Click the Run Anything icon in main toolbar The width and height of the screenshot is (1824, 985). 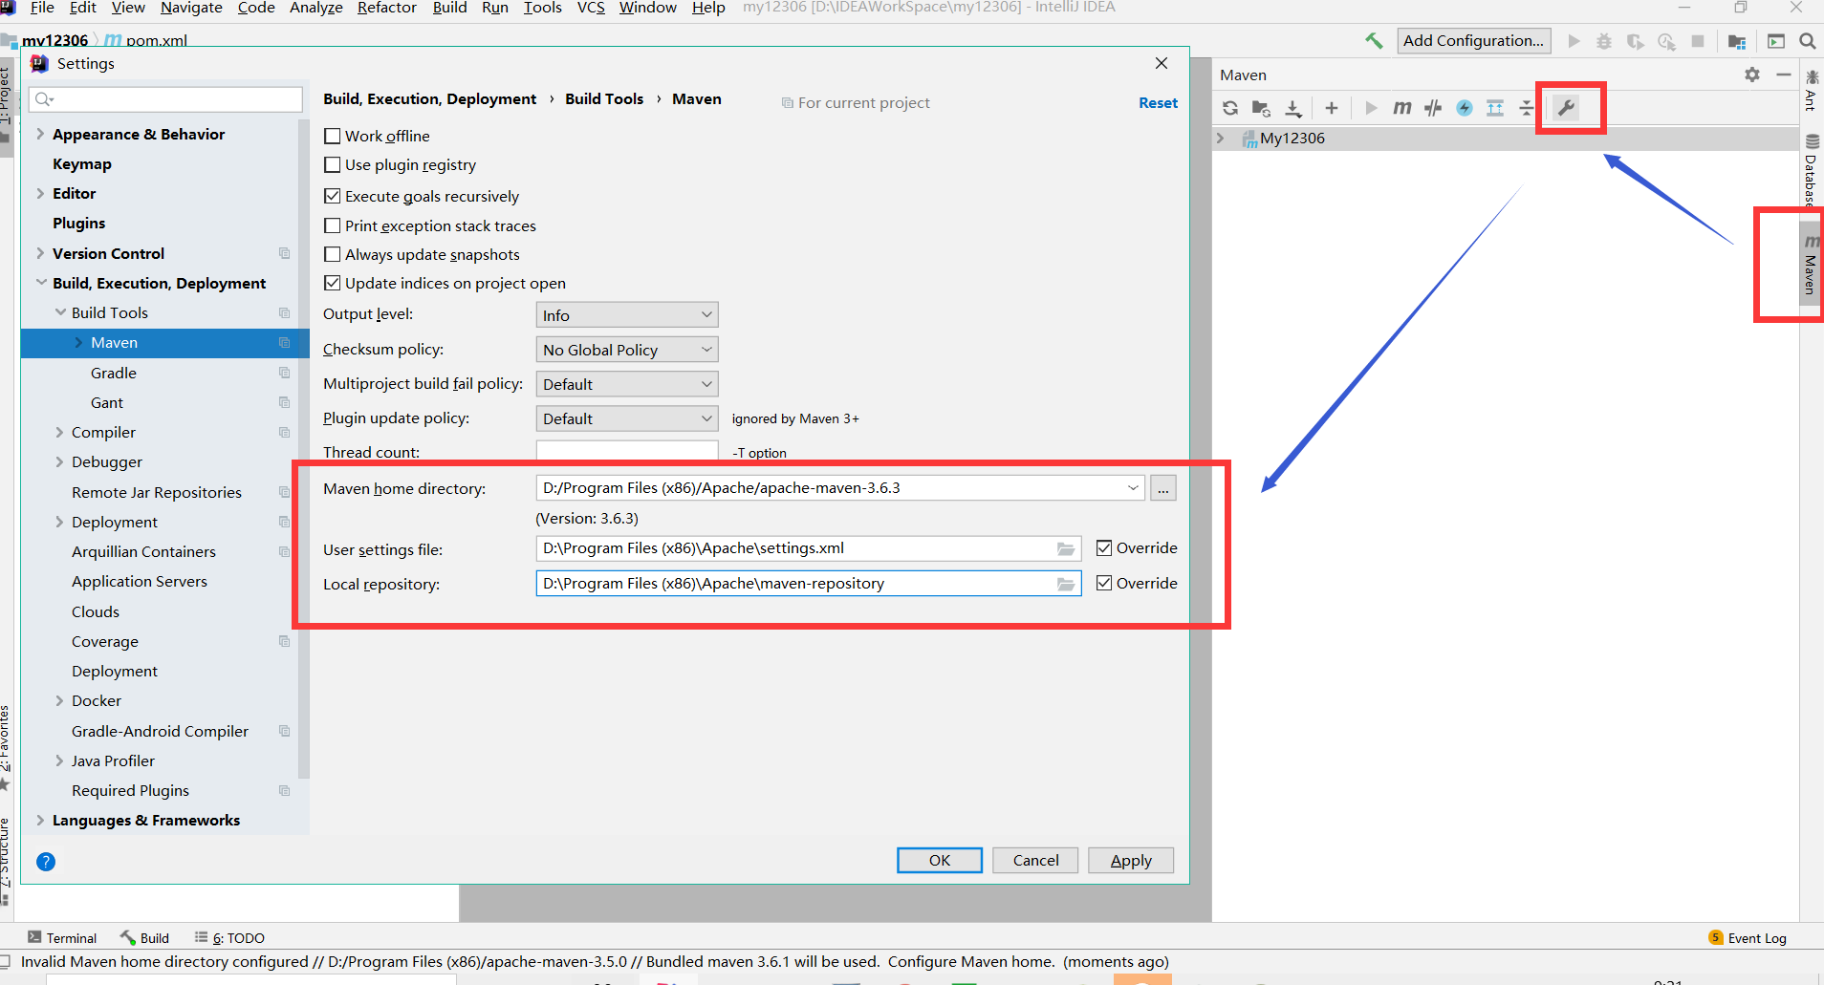coord(1776,41)
